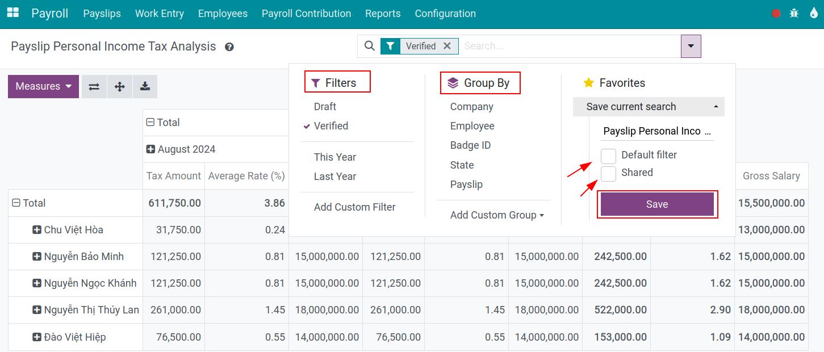The image size is (824, 352).
Task: Open the apps grid home menu
Action: coord(12,13)
